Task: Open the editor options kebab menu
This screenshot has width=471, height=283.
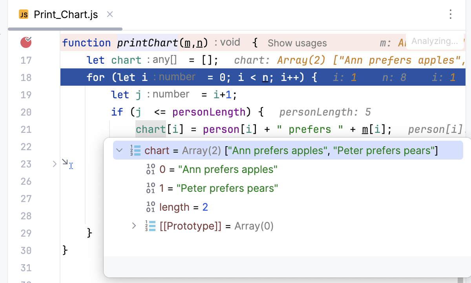Action: [x=451, y=14]
